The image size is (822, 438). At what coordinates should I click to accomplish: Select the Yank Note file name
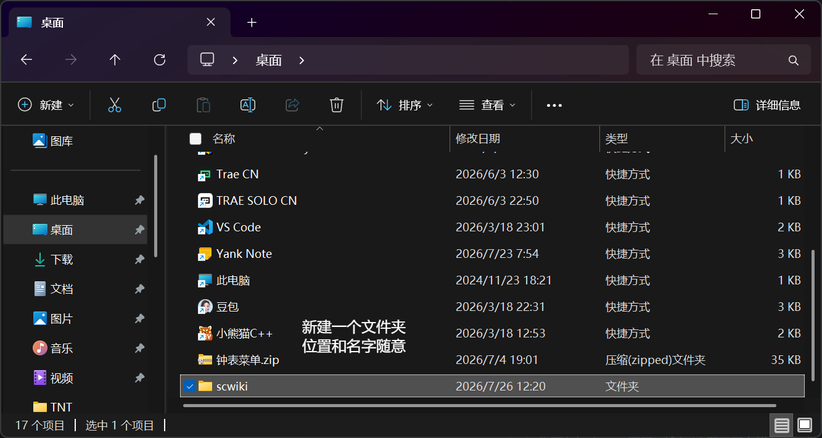tap(244, 254)
